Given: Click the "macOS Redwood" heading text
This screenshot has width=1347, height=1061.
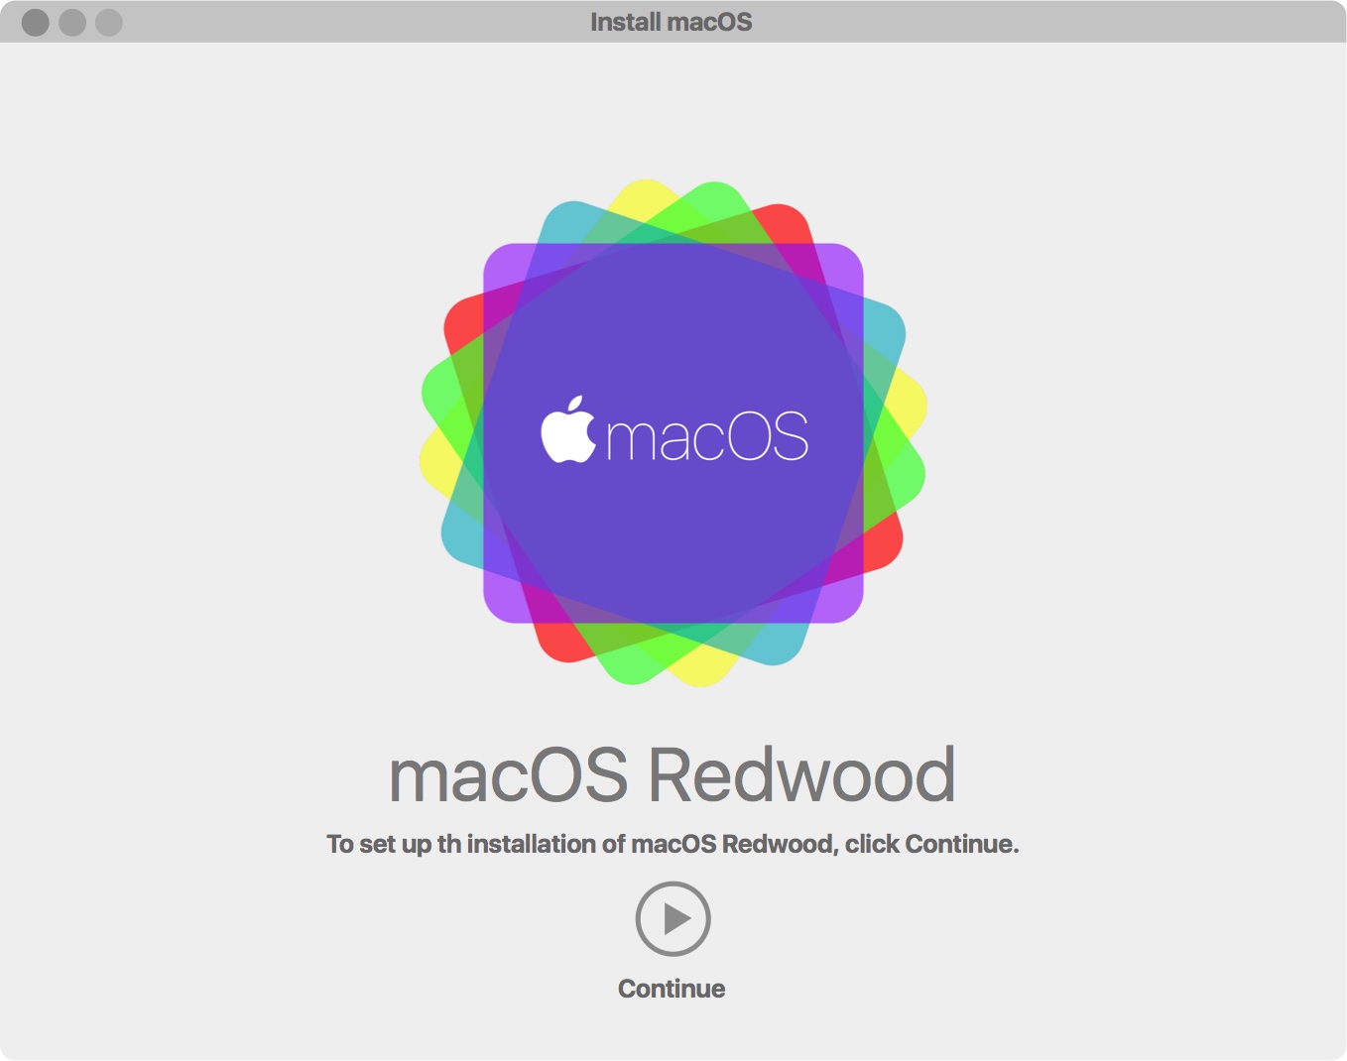Looking at the screenshot, I should click(x=673, y=774).
